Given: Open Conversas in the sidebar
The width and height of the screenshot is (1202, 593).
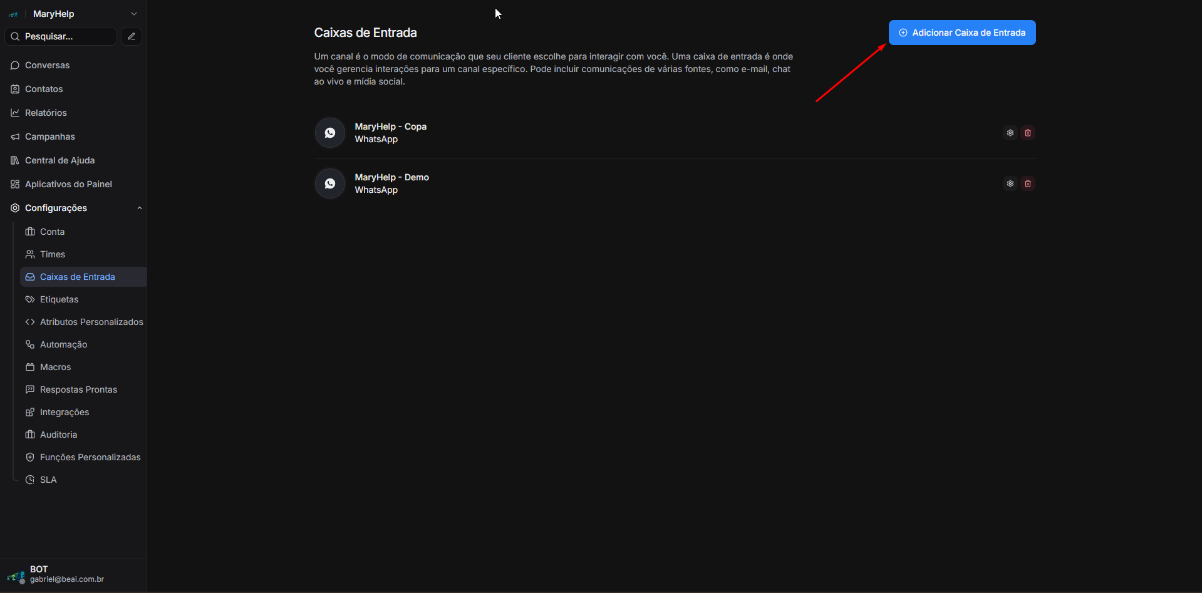Looking at the screenshot, I should pos(47,65).
